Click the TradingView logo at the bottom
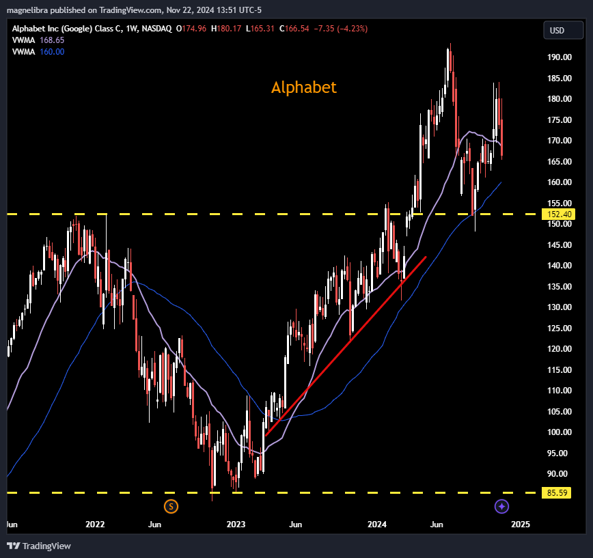Viewport: 593px width, 558px height. (39, 546)
